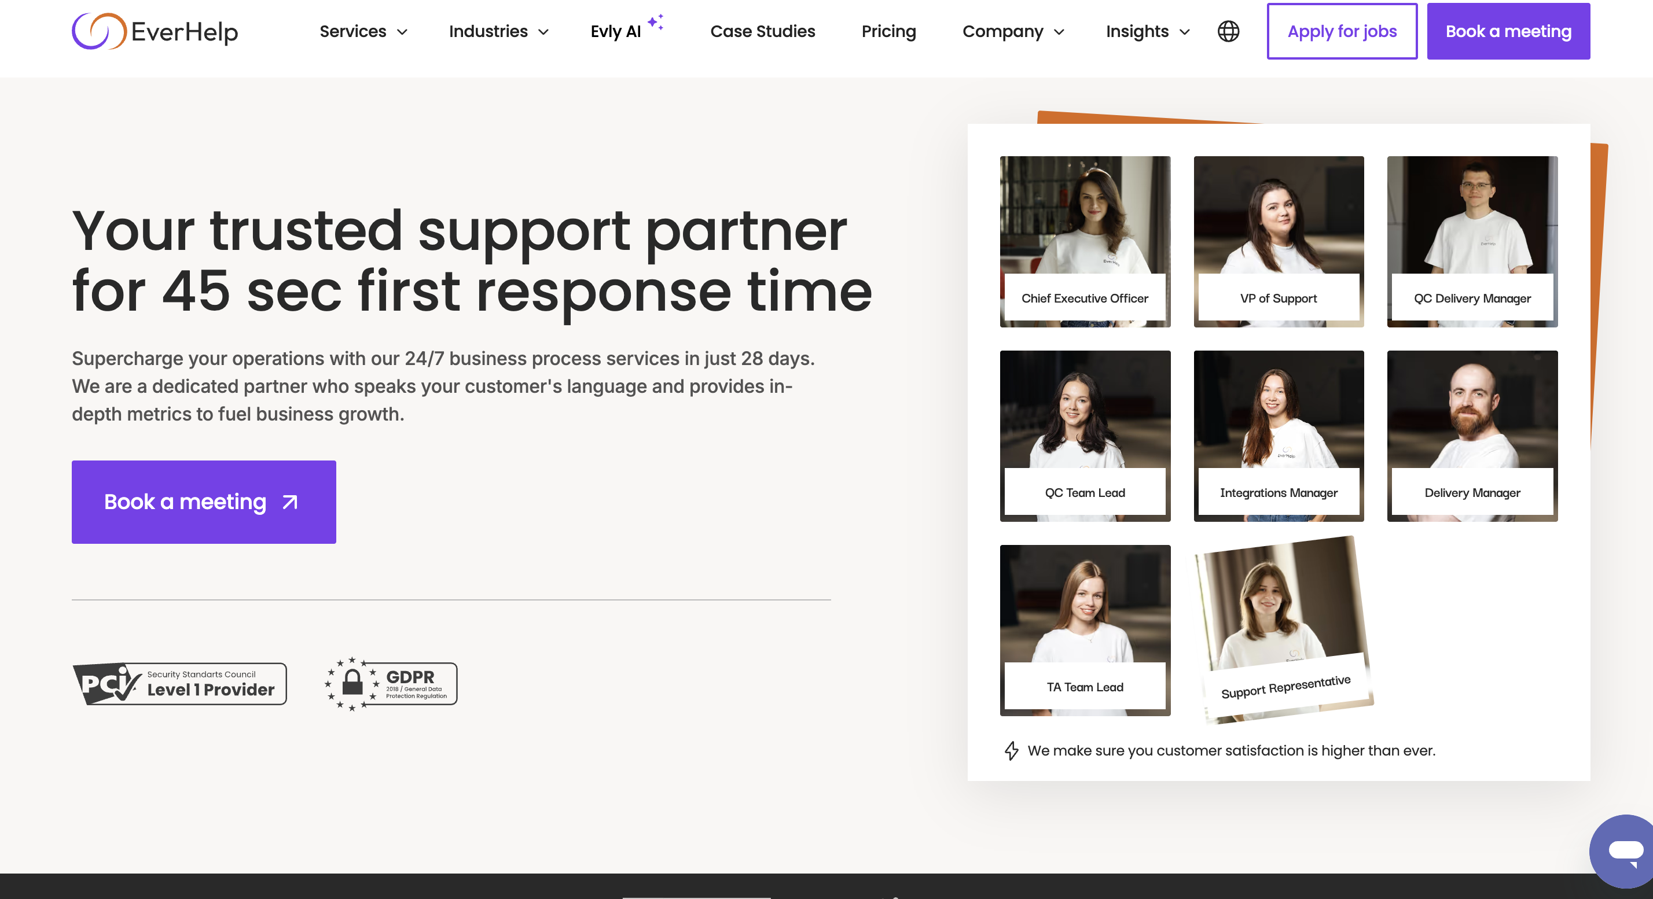This screenshot has height=899, width=1653.
Task: Expand the Insights dropdown menu
Action: [1147, 31]
